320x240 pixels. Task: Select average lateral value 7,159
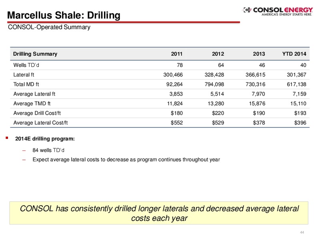pyautogui.click(x=300, y=94)
